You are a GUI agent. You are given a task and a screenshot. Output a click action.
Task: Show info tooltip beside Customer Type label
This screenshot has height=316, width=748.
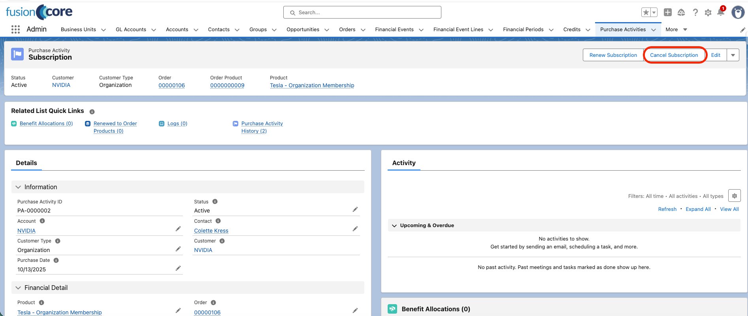coord(58,241)
